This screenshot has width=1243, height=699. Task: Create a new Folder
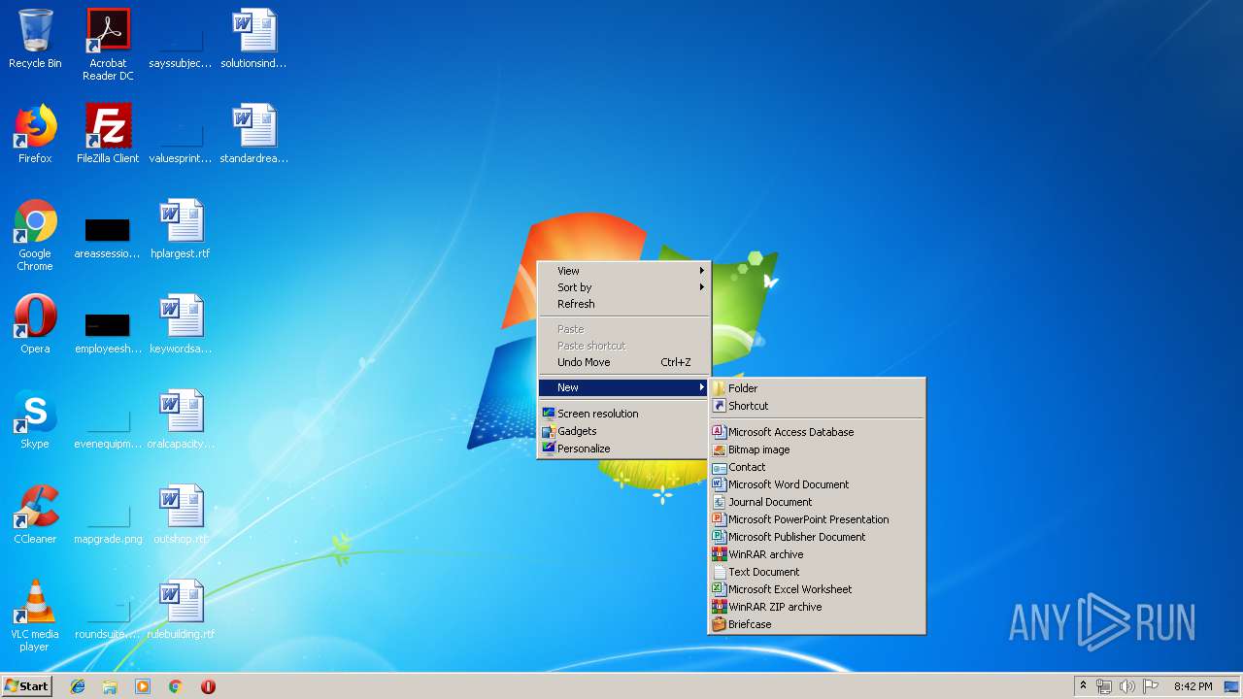(x=817, y=388)
